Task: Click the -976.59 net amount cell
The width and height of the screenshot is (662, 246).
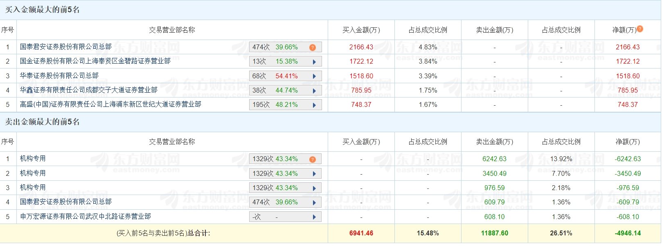Action: (x=628, y=188)
